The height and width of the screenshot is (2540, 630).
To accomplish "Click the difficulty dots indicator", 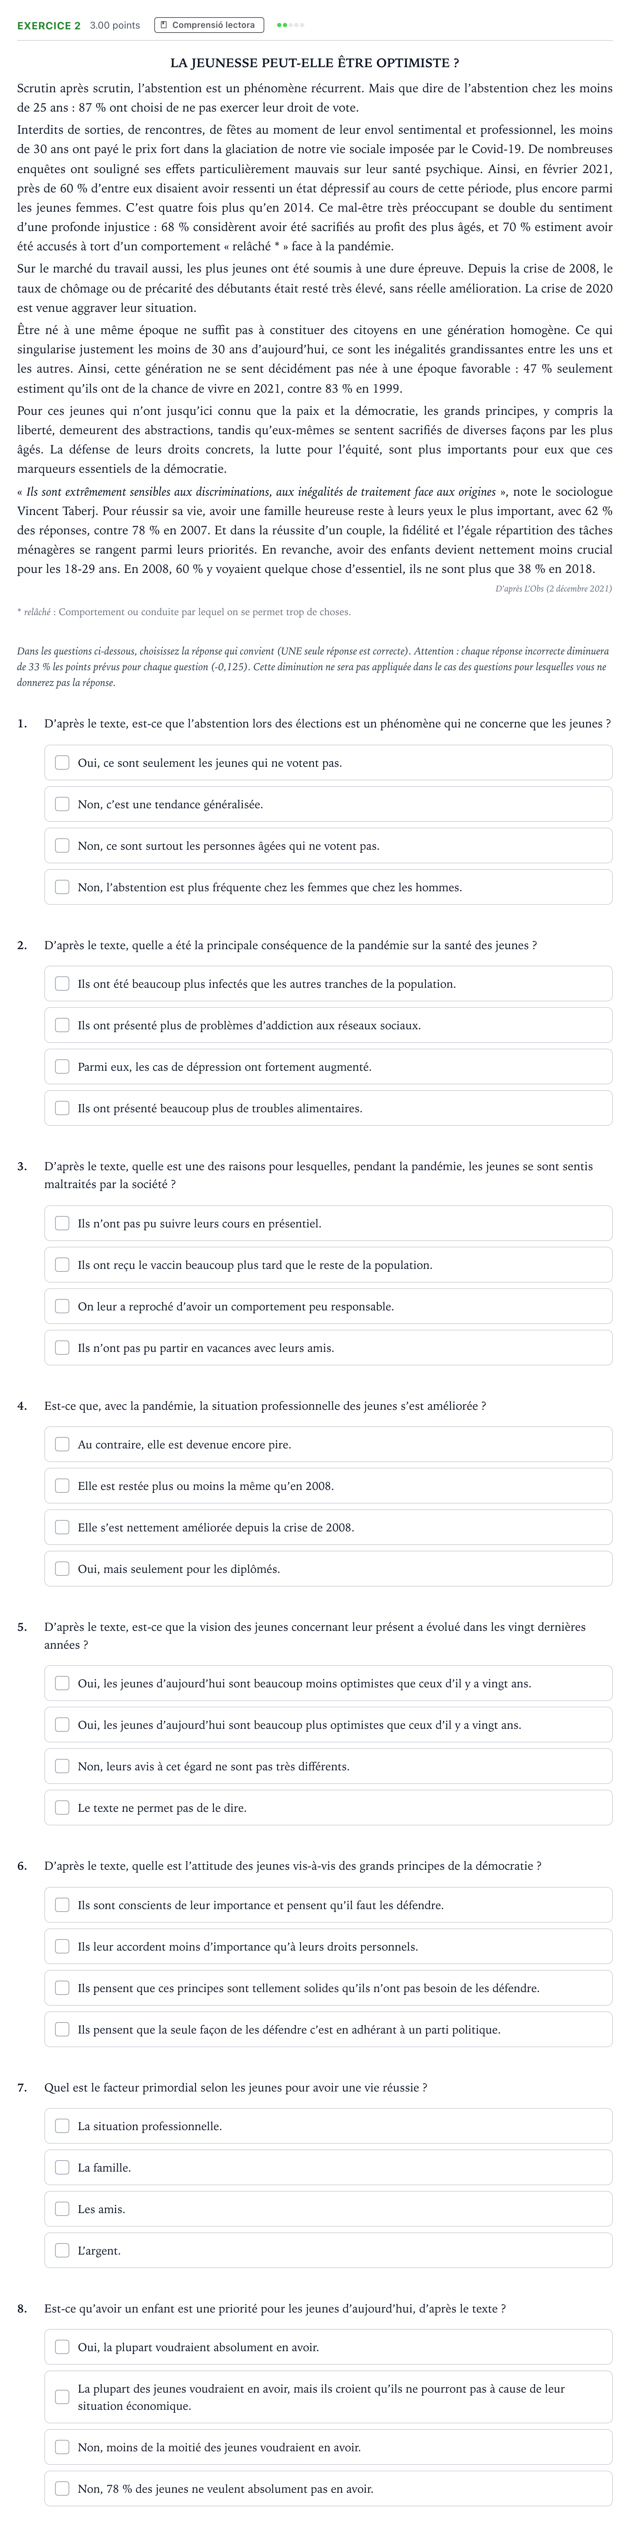I will pyautogui.click(x=290, y=25).
